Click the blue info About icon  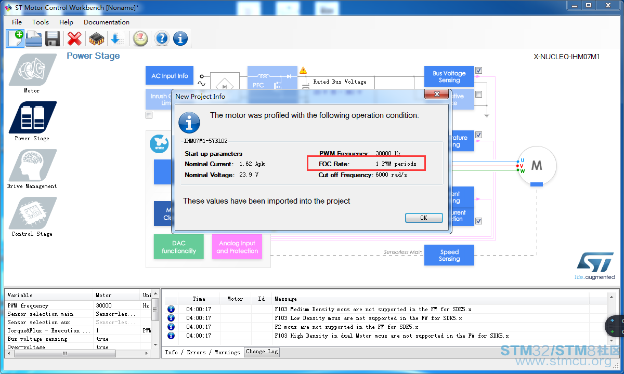tap(180, 38)
